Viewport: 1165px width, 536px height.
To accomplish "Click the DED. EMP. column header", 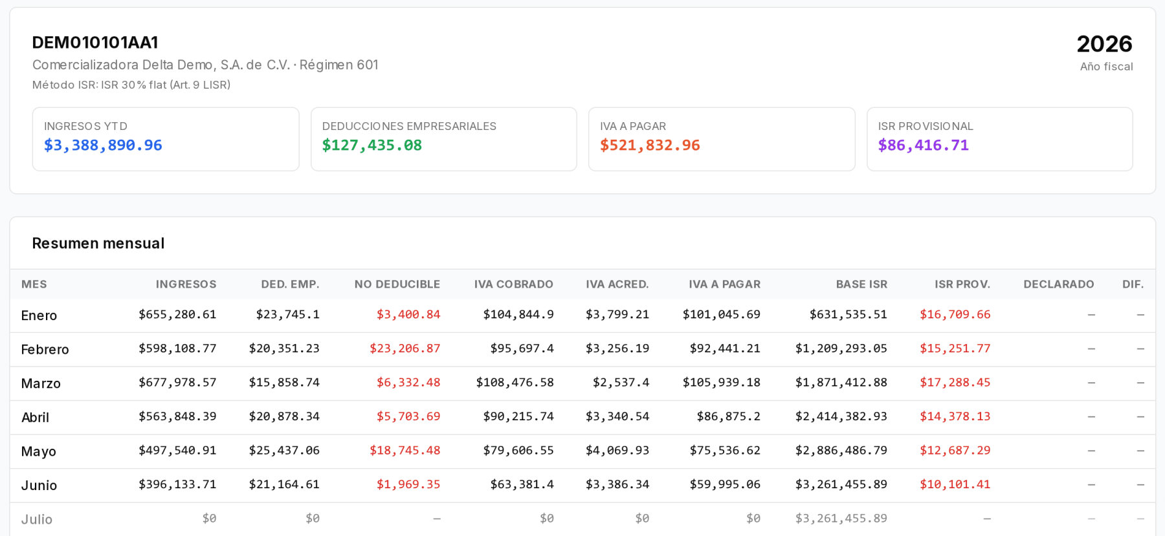I will 290,284.
